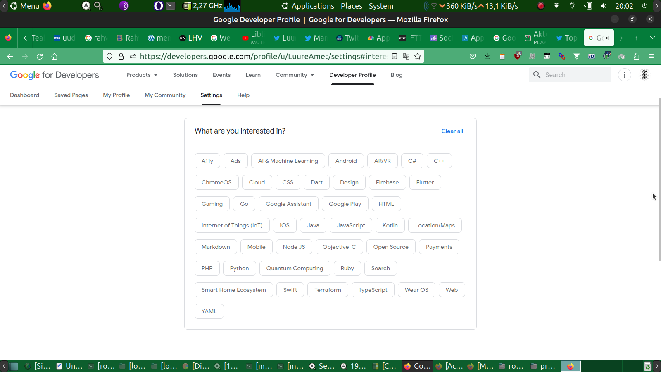View site security padlock information

[121, 56]
